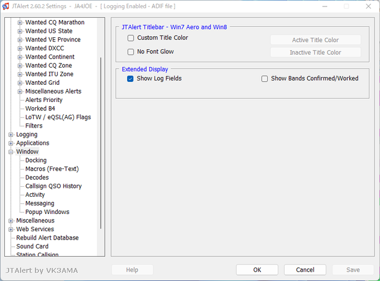The image size is (380, 281).
Task: Expand Wanted DXCC node
Action: [20, 49]
